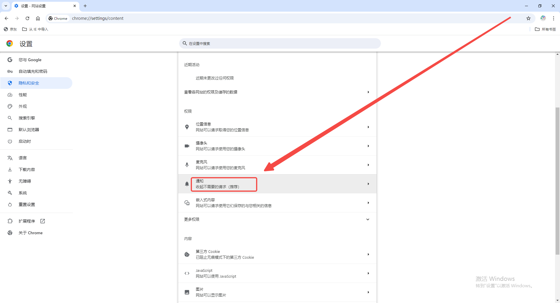Open 扩展程序 link in sidebar
560x303 pixels.
tap(27, 221)
